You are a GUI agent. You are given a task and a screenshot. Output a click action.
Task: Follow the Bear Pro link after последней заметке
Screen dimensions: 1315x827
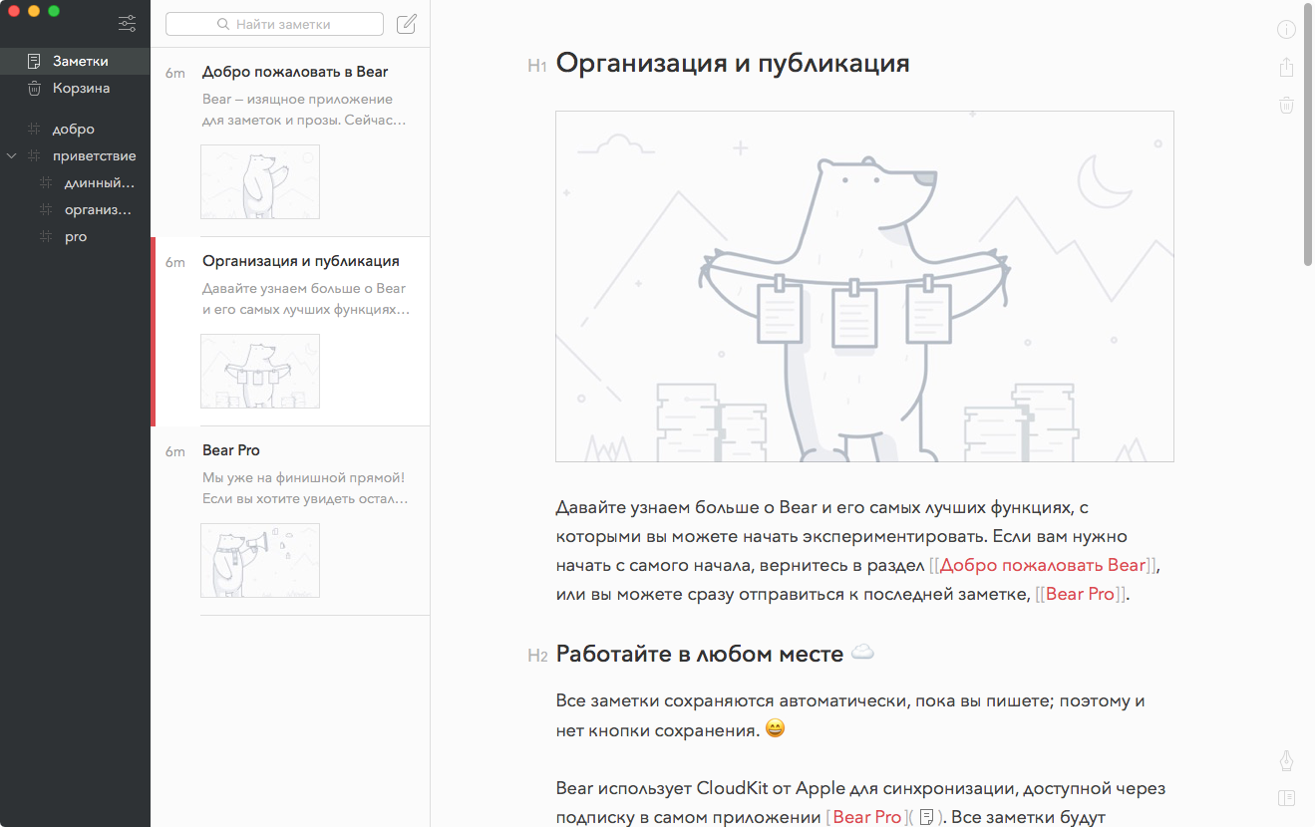pos(1080,594)
